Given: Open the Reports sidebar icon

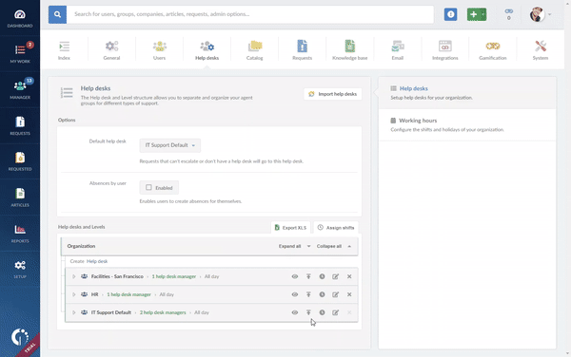Looking at the screenshot, I should coord(20,234).
